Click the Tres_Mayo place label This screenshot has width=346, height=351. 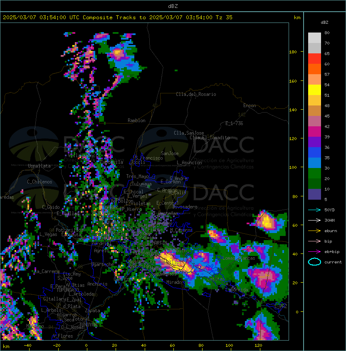click(137, 176)
